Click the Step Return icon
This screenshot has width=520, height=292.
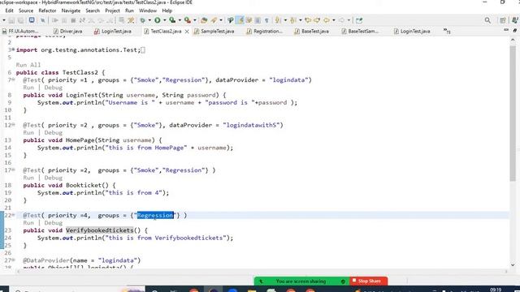110,20
